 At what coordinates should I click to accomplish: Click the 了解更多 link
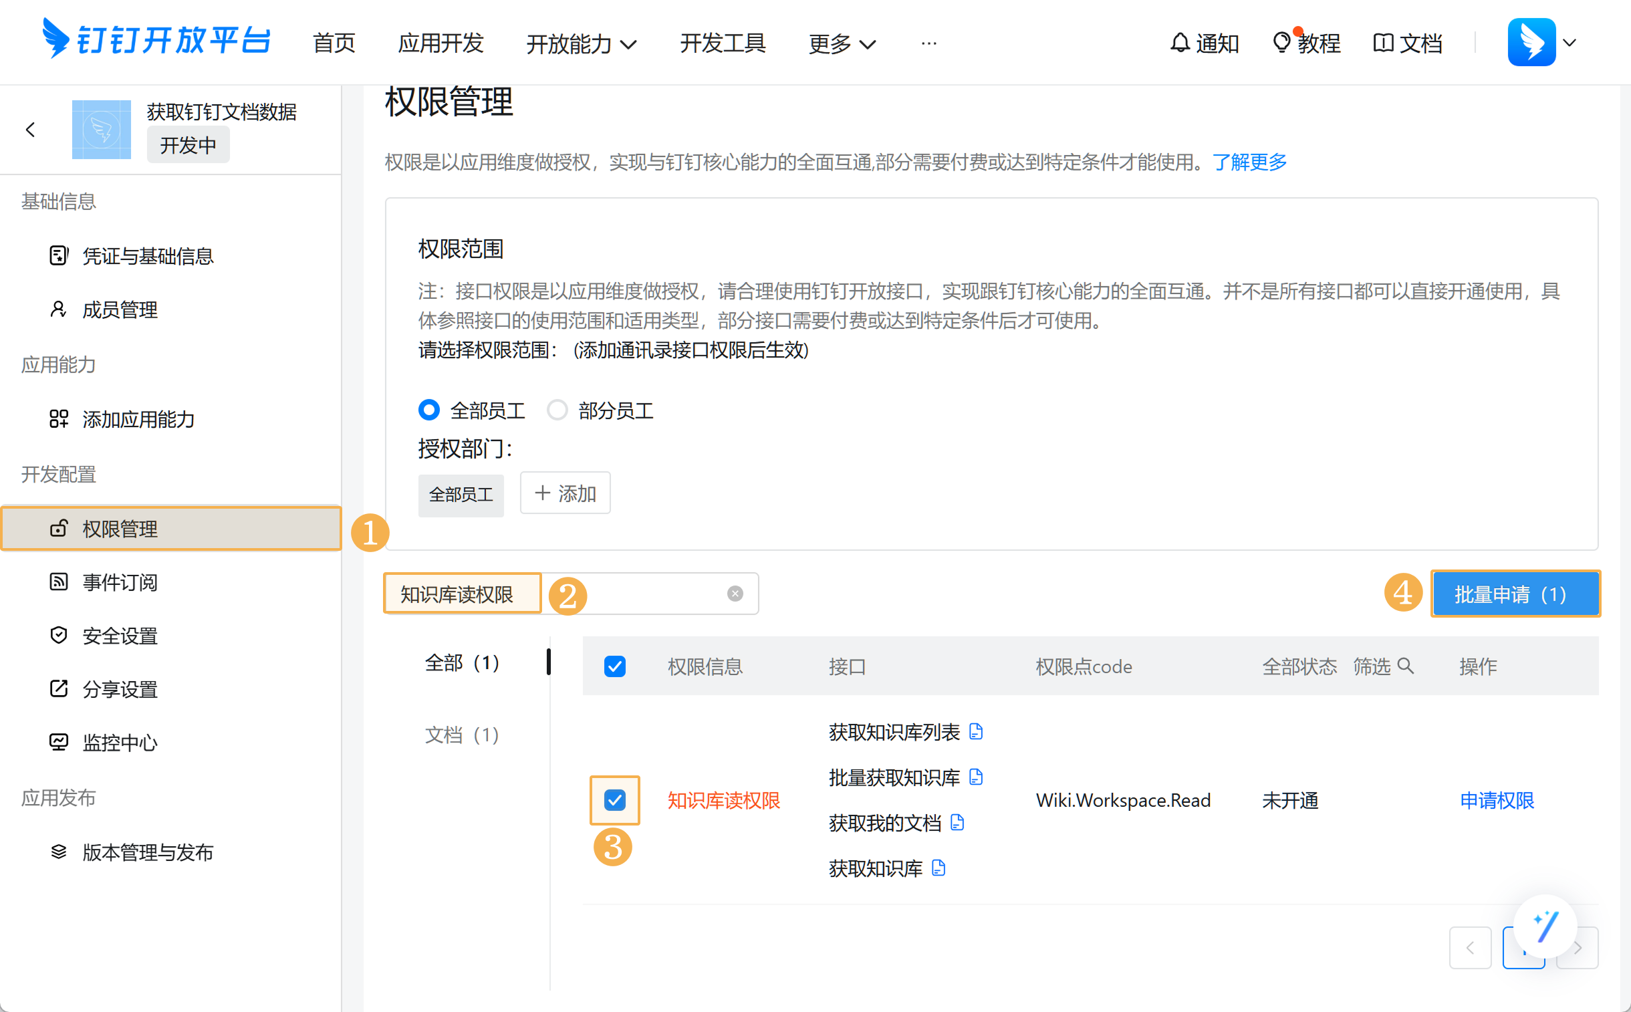pyautogui.click(x=1249, y=162)
